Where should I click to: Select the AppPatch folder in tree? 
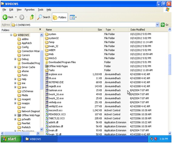[x=25, y=43]
